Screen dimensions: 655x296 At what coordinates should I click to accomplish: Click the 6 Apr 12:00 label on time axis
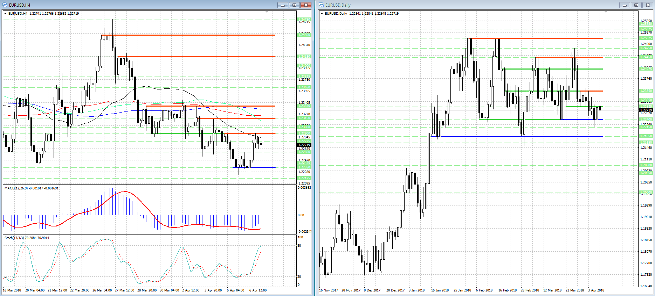pos(258,290)
